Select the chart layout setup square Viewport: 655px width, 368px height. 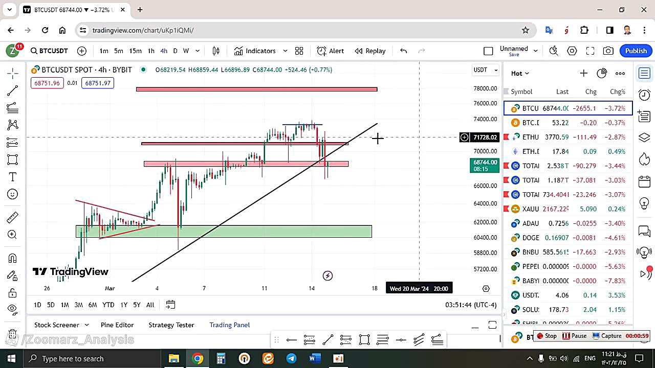[x=488, y=51]
